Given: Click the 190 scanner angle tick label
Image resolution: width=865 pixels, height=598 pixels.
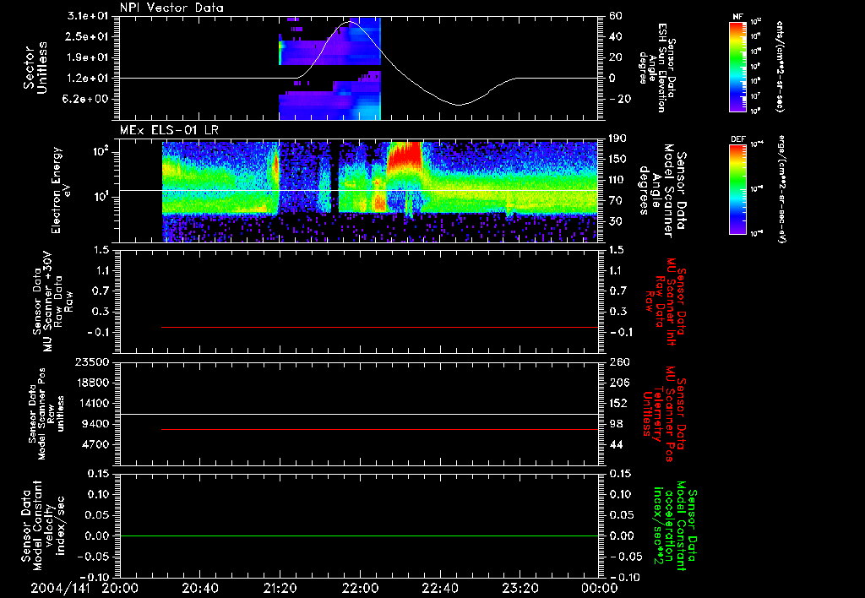Looking at the screenshot, I should [x=617, y=138].
